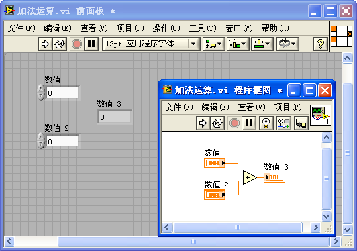Open 查看(V) menu in front panel window
Screen dimensions: 357x251
pyautogui.click(x=94, y=28)
